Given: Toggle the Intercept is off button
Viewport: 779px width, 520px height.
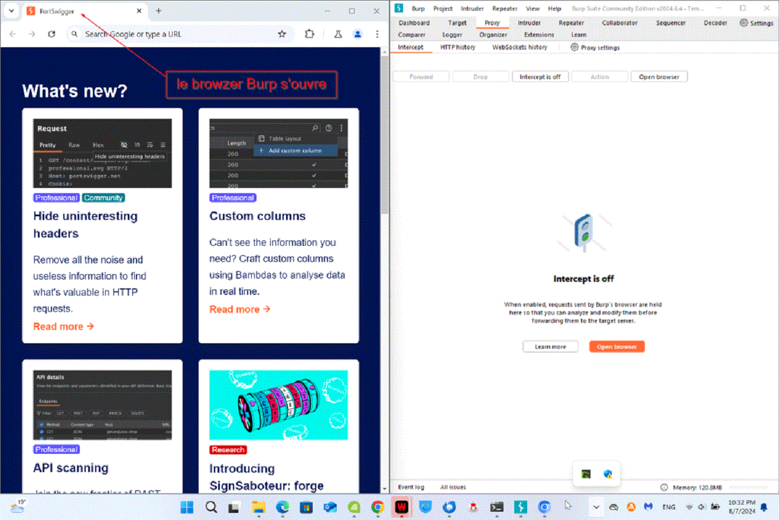Looking at the screenshot, I should coord(540,77).
